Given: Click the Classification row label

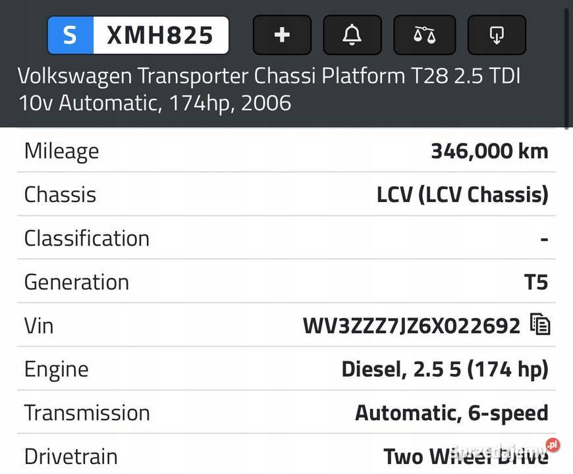Looking at the screenshot, I should pos(87,238).
